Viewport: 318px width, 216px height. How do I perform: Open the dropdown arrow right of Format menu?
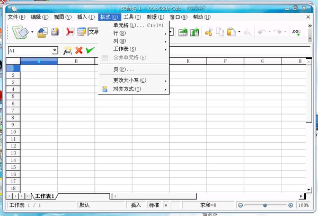tap(171, 32)
